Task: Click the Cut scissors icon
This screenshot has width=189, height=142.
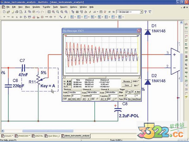Action: tap(25, 12)
